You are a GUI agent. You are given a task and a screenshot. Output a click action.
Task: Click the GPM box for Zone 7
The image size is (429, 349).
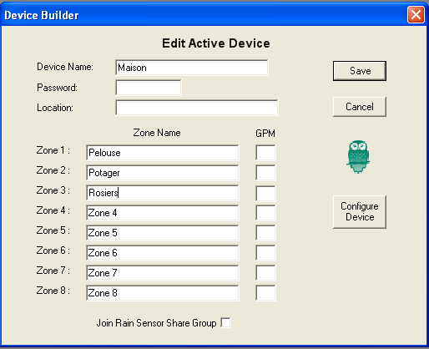click(265, 273)
